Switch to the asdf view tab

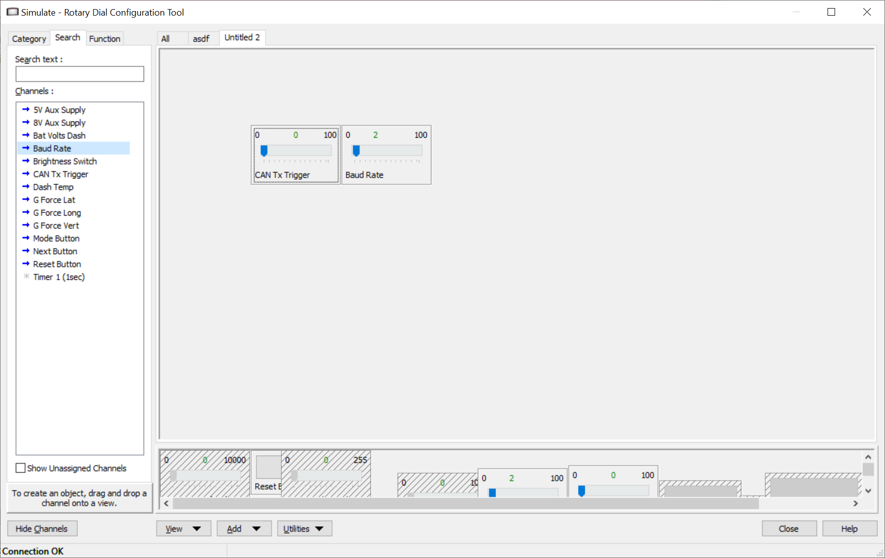tap(201, 38)
